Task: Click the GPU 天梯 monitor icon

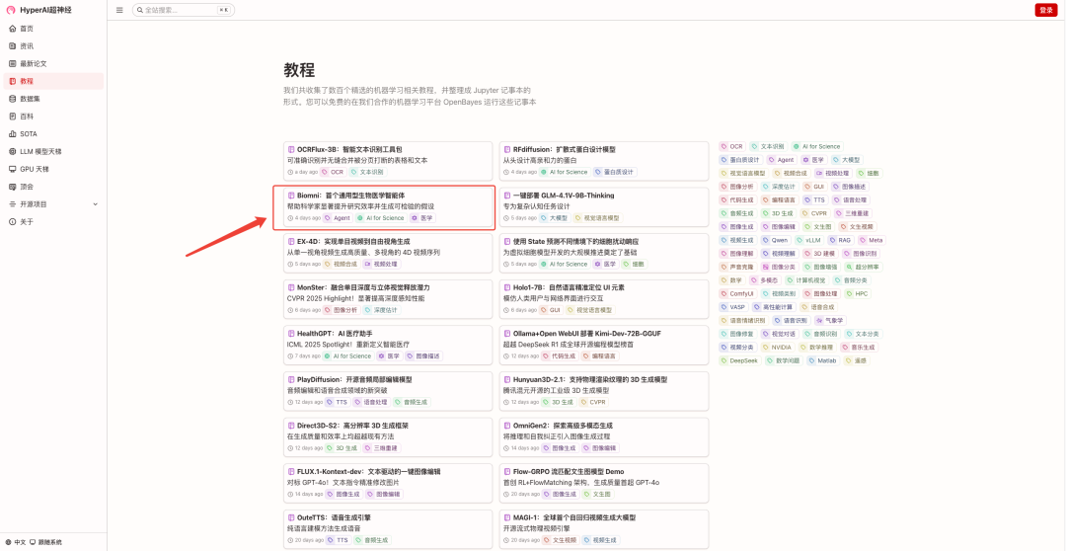Action: (x=12, y=169)
